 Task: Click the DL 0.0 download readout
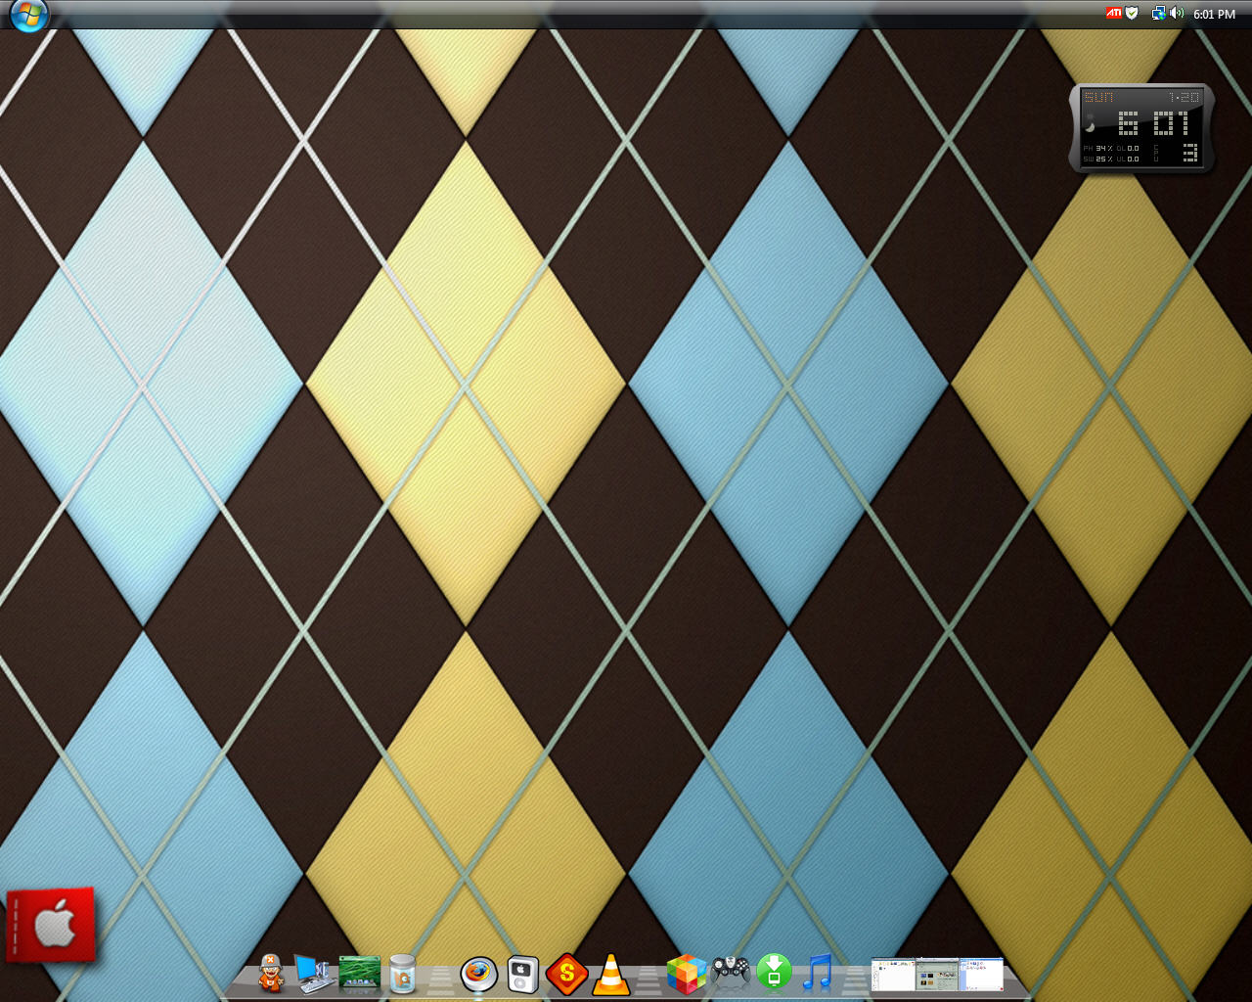(1128, 149)
